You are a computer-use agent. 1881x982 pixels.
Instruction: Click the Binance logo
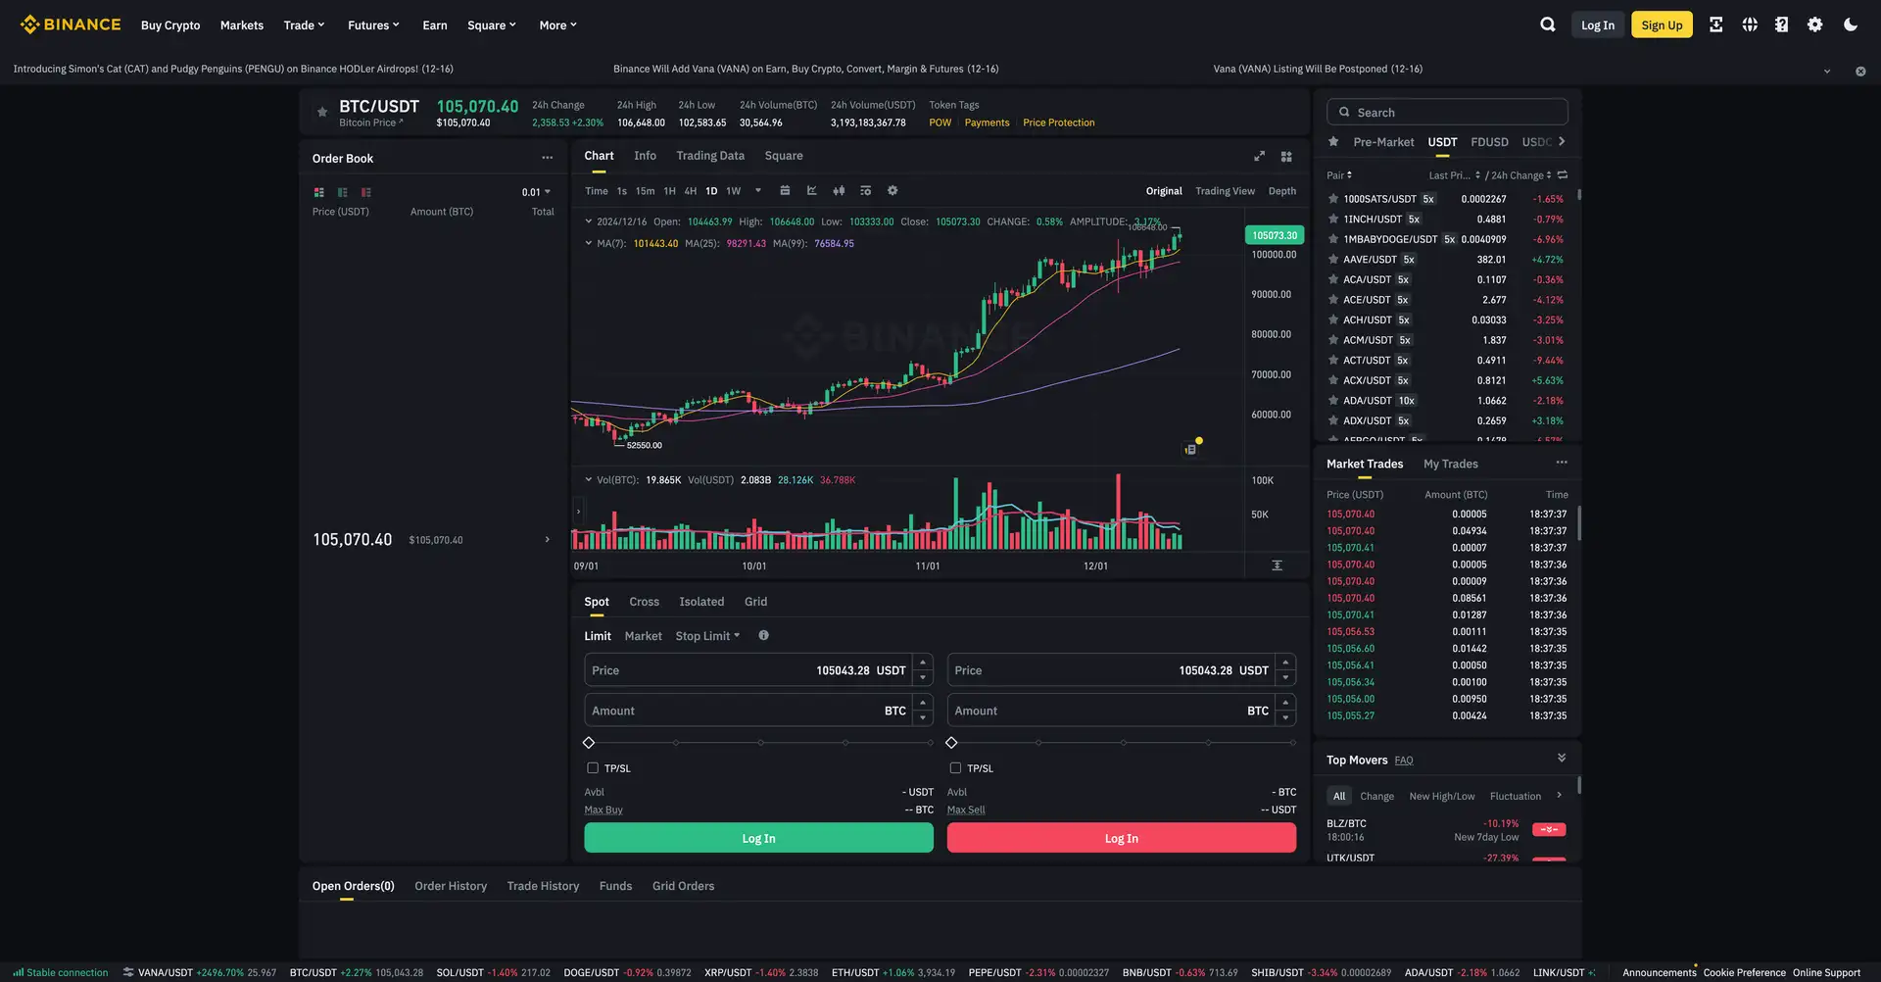[71, 25]
